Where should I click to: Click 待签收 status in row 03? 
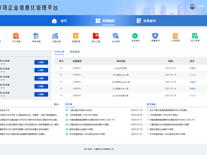pos(193,82)
